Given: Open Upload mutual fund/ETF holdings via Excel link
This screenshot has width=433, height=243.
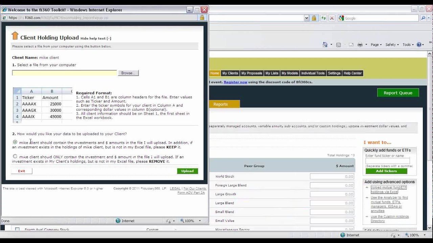Looking at the screenshot, I should tap(389, 190).
